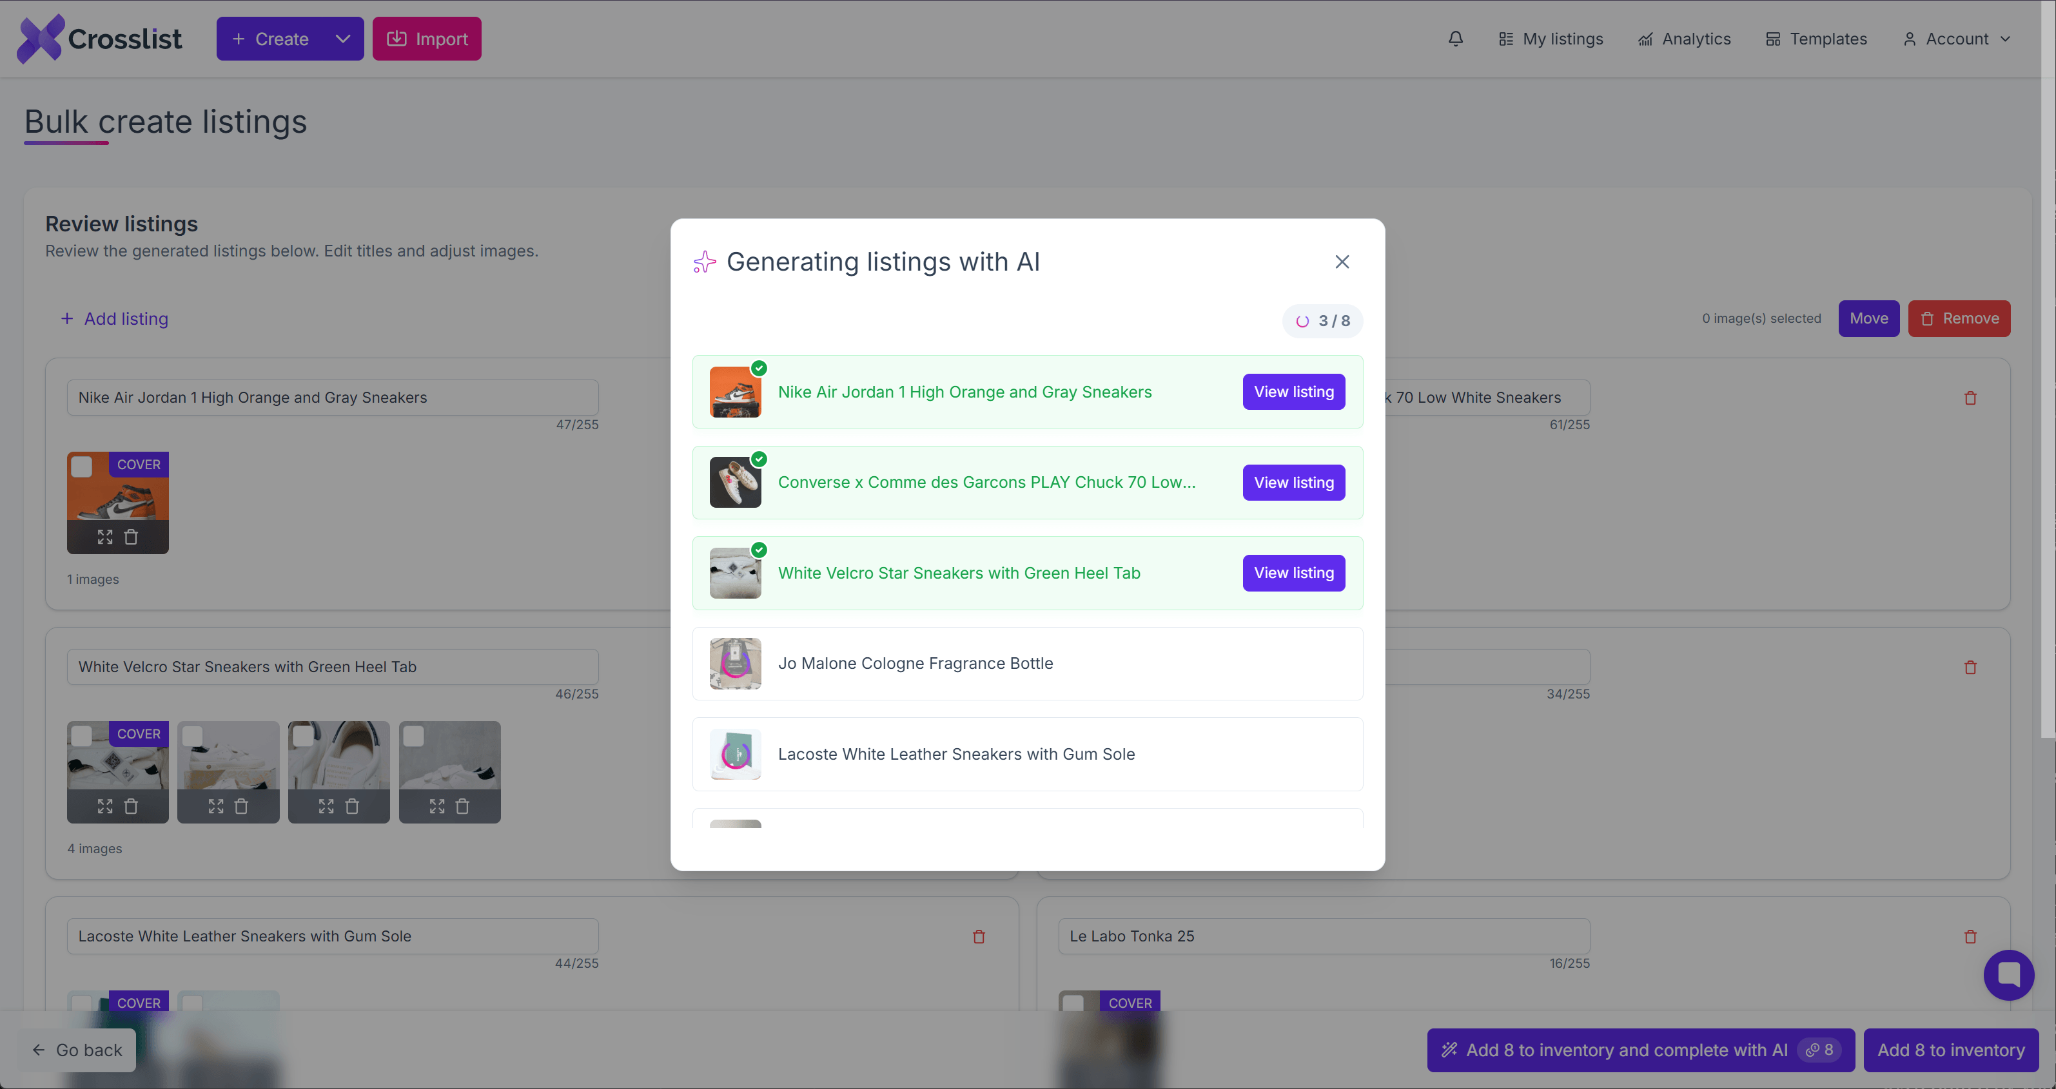The width and height of the screenshot is (2056, 1089).
Task: Open the notifications bell
Action: [1455, 38]
